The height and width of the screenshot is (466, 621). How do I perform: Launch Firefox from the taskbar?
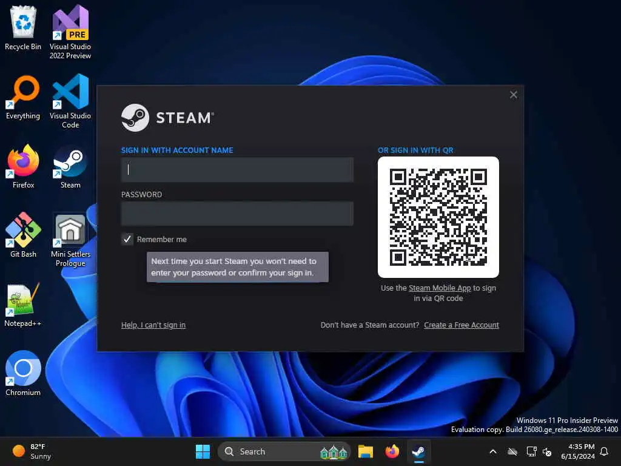click(x=392, y=451)
